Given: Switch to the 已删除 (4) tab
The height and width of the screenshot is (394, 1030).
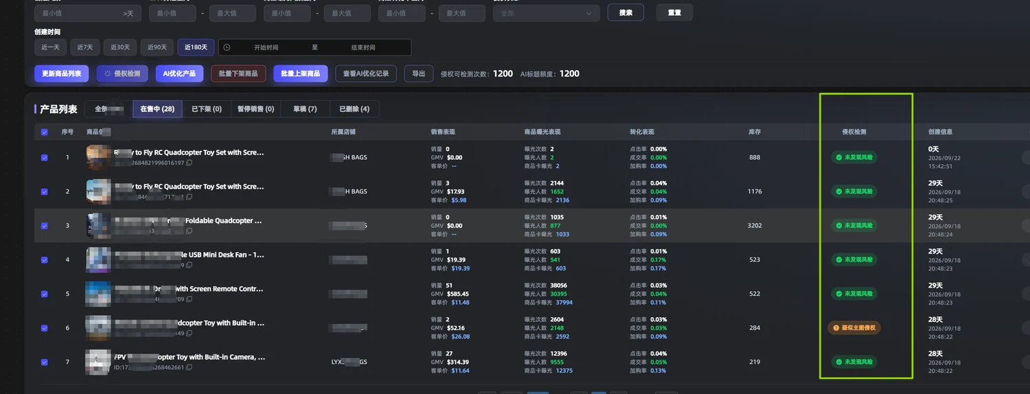Looking at the screenshot, I should [x=354, y=108].
